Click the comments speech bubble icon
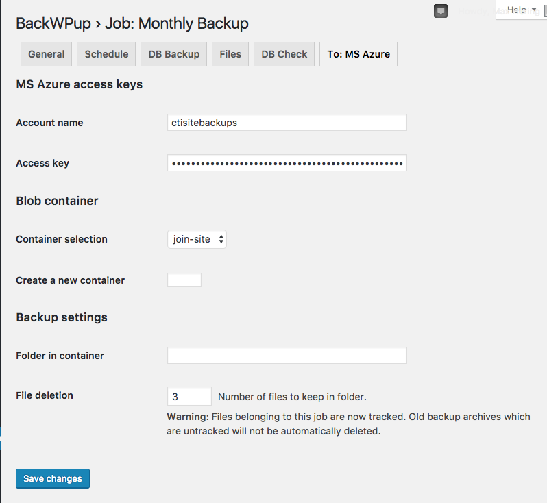This screenshot has height=503, width=547. click(441, 11)
